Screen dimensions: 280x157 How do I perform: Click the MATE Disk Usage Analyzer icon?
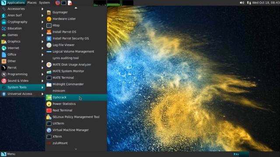tap(49, 65)
